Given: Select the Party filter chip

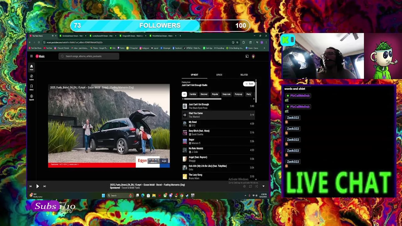Looking at the screenshot, I should (248, 94).
